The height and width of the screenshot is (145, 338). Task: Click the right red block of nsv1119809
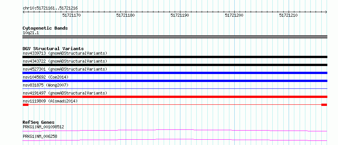324,105
